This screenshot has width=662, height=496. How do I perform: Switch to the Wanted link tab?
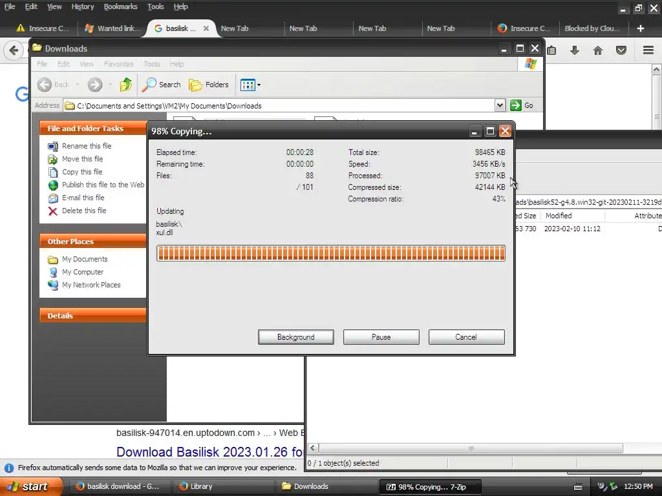point(112,28)
